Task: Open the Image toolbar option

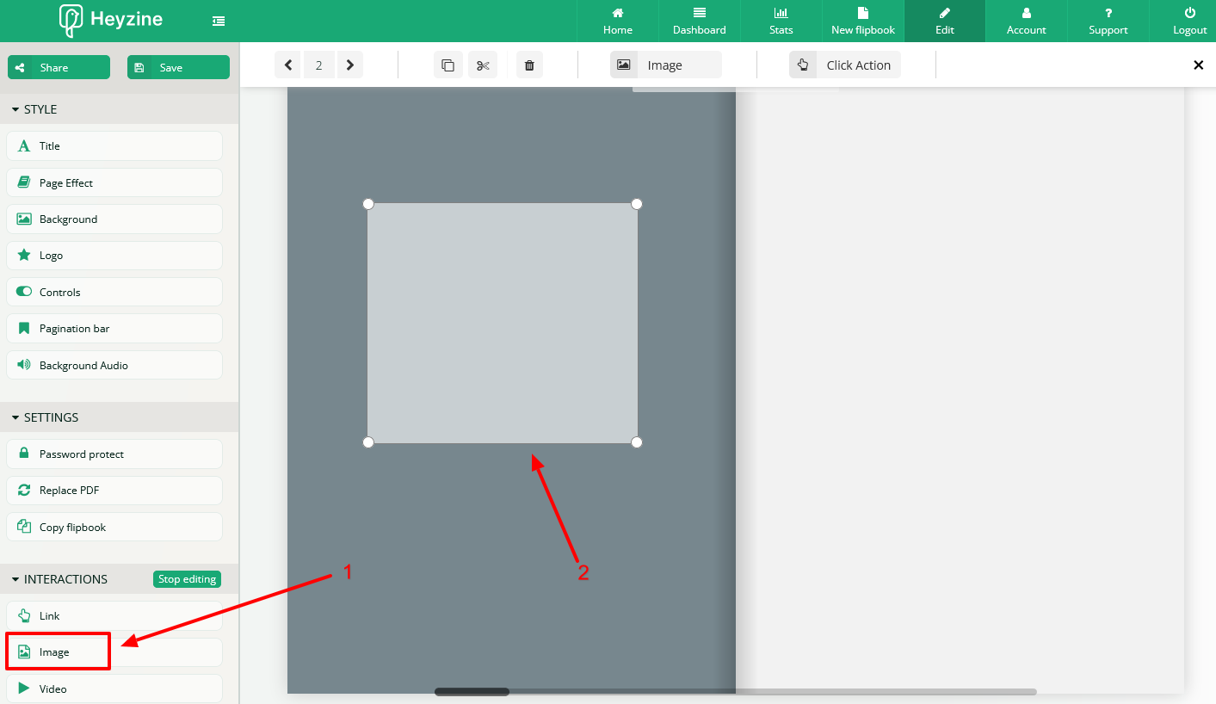Action: tap(666, 65)
